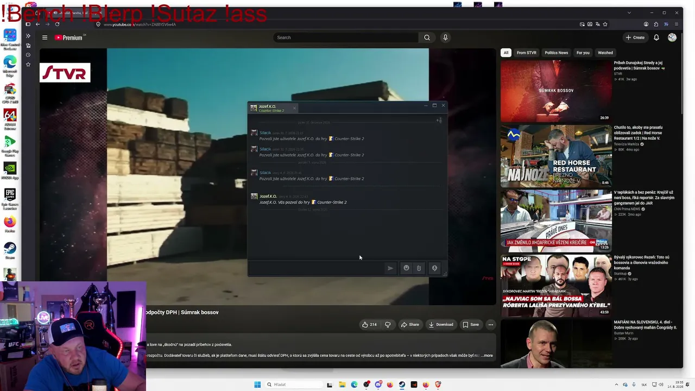Open the browser extensions puzzle icon

click(656, 24)
